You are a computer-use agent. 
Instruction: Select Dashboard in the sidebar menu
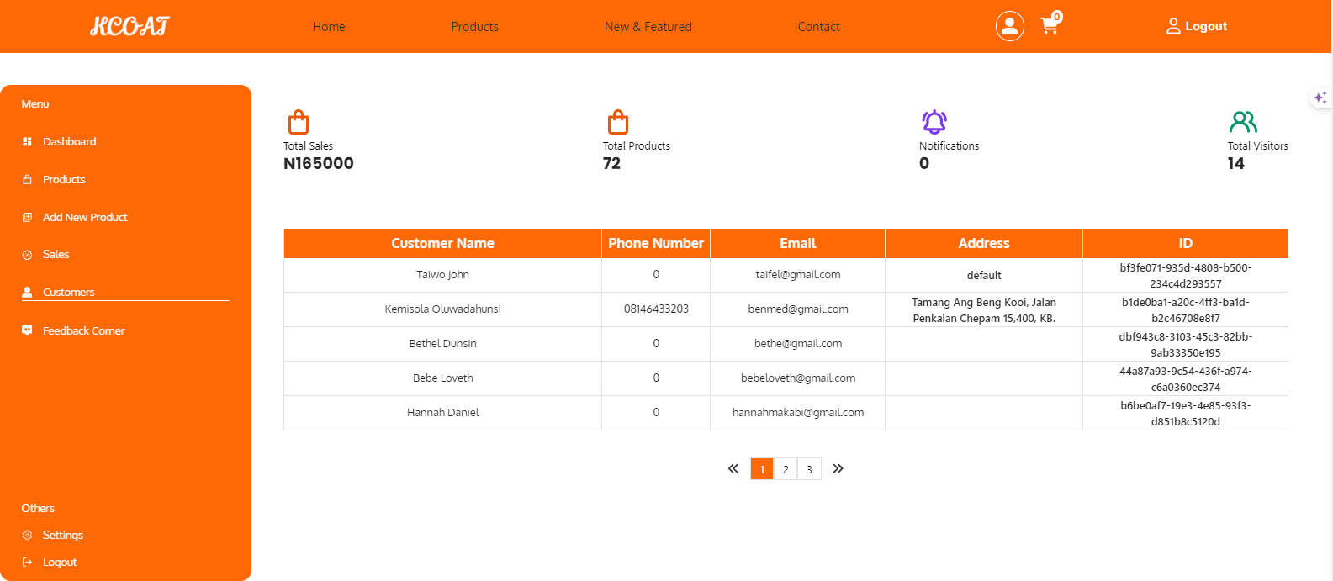click(x=70, y=141)
